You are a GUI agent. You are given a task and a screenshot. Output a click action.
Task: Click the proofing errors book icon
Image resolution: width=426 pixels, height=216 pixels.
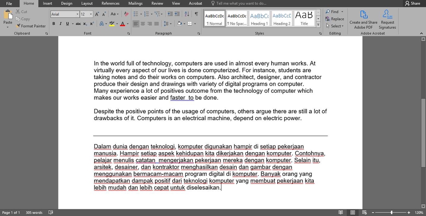pos(51,212)
